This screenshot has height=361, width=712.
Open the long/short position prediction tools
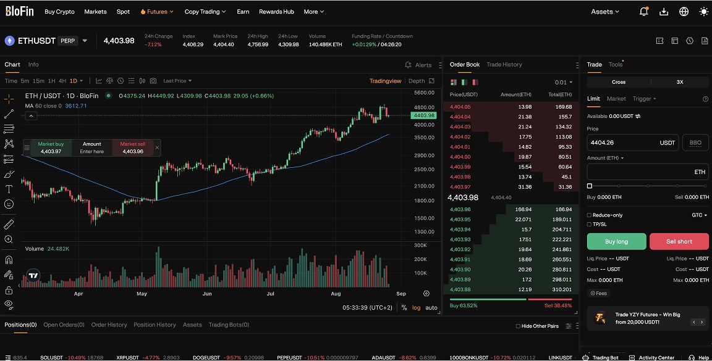[9, 159]
